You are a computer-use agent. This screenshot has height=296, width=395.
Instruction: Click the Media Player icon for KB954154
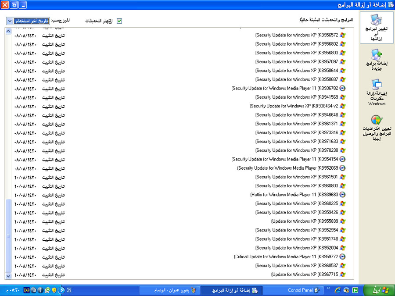click(343, 159)
